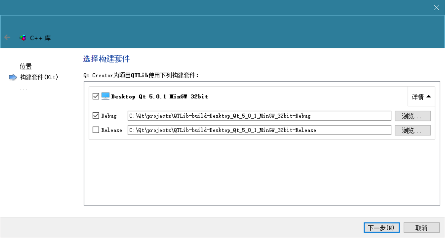The height and width of the screenshot is (238, 445).
Task: Focus the Debug build directory field
Action: tap(259, 116)
